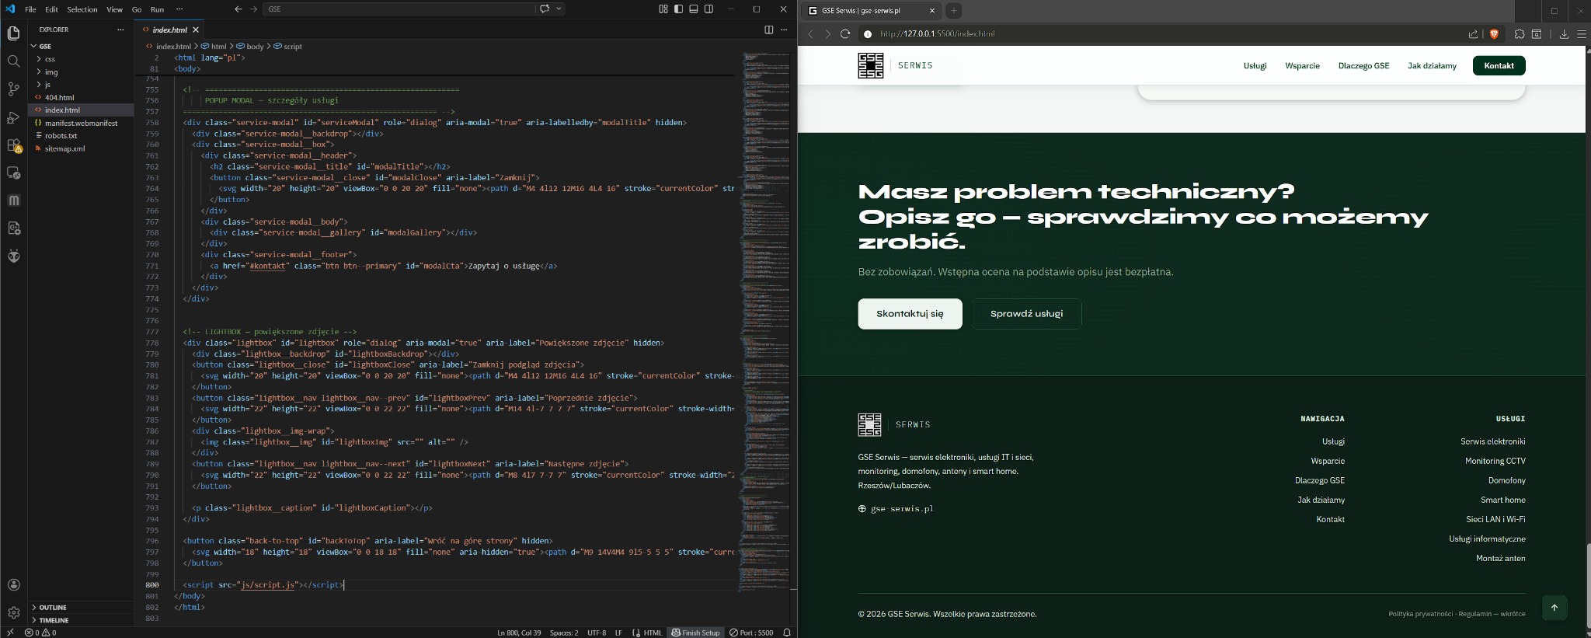Open the Selection menu
This screenshot has width=1591, height=638.
click(x=82, y=9)
